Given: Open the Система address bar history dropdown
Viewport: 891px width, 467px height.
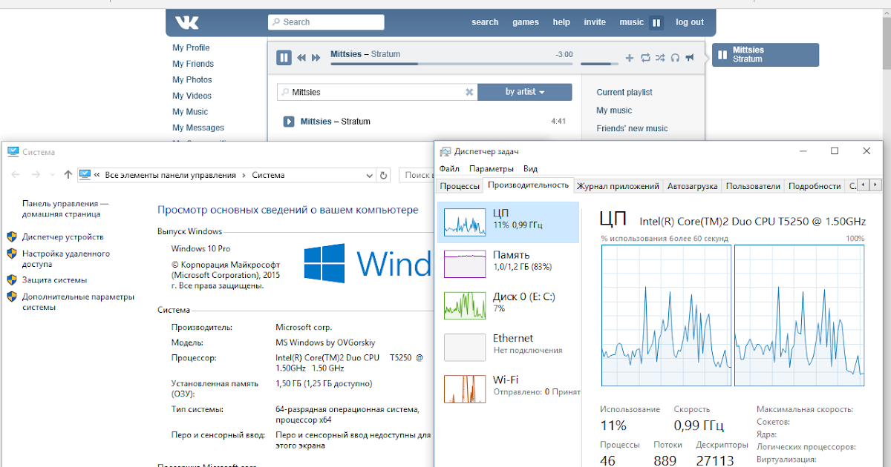Looking at the screenshot, I should click(370, 176).
